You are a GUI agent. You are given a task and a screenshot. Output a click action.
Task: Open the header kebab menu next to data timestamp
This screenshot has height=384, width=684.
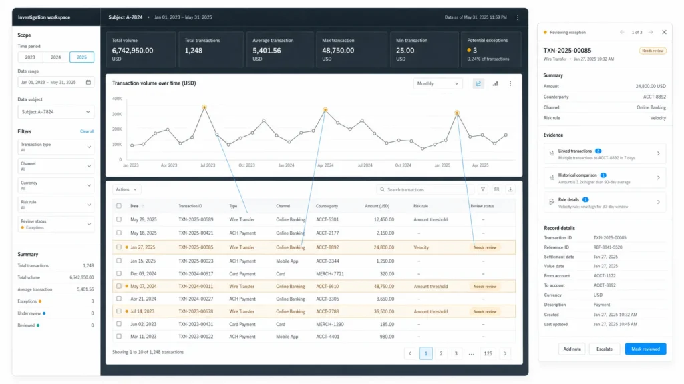coord(518,17)
